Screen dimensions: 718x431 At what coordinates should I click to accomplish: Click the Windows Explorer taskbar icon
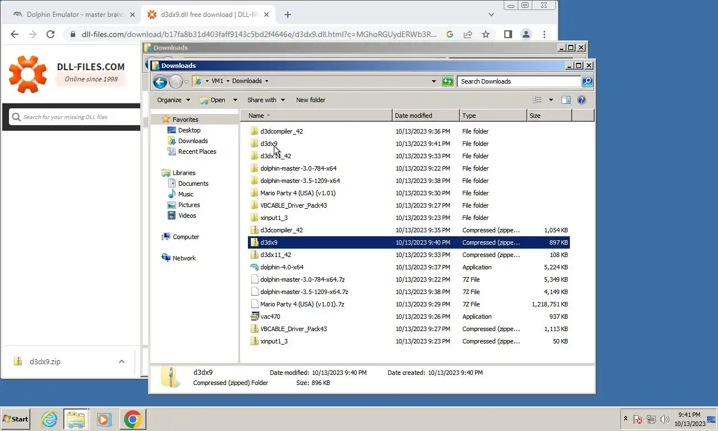click(75, 419)
